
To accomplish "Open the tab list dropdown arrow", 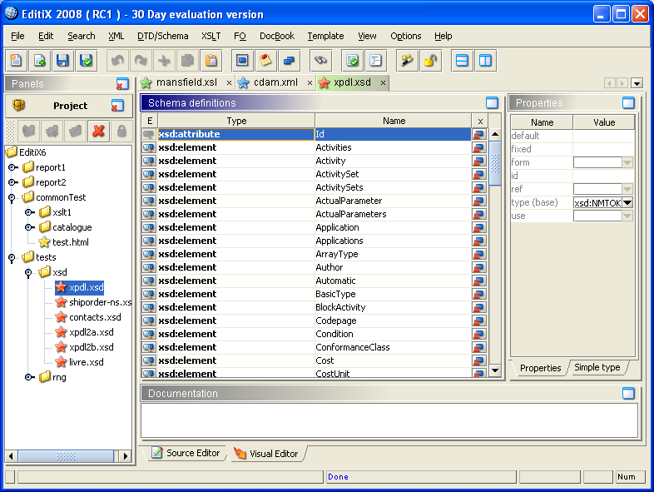I will [x=637, y=83].
